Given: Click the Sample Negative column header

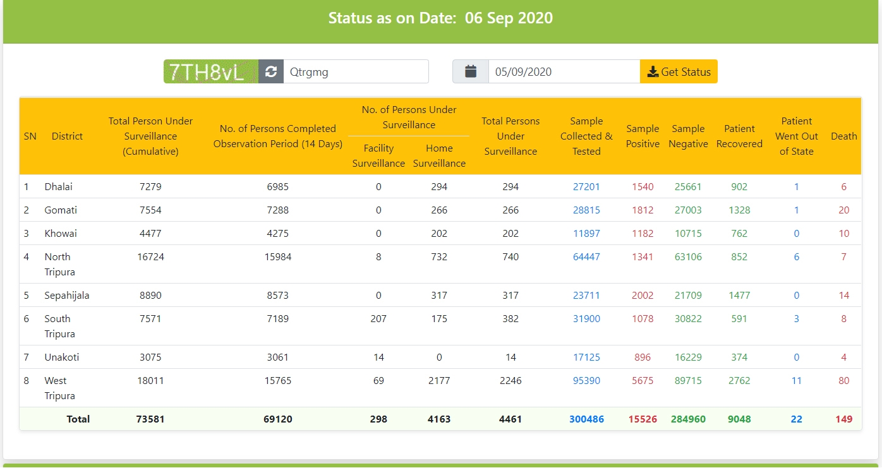Looking at the screenshot, I should point(688,136).
